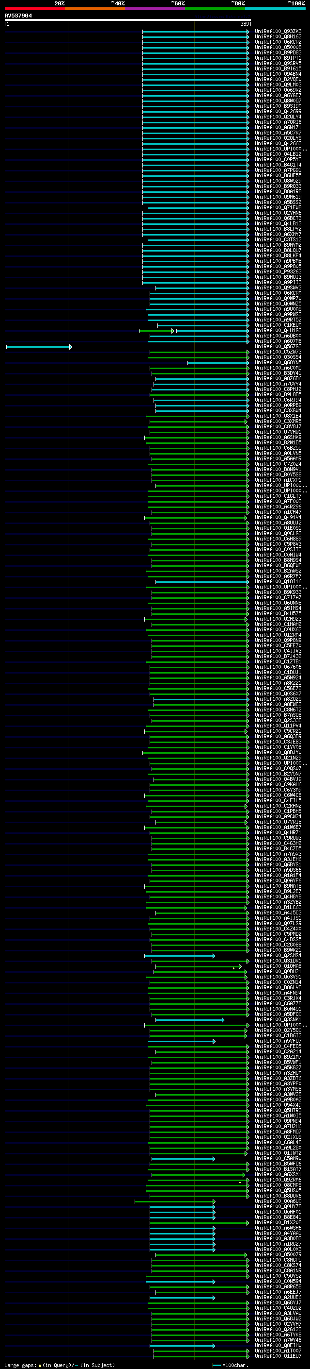The width and height of the screenshot is (310, 1369).
Task: Click the green ~80% identity legend segment
Action: (215, 9)
